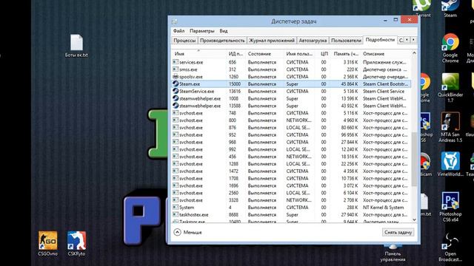Select the Подробности tab
The height and width of the screenshot is (266, 474).
pyautogui.click(x=380, y=40)
